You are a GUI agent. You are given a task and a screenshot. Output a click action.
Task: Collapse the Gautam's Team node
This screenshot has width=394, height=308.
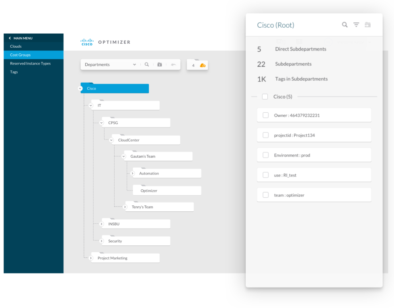124,156
